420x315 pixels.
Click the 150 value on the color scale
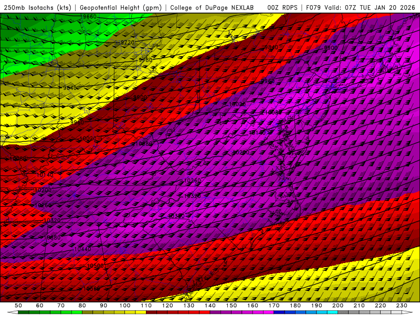232,306
